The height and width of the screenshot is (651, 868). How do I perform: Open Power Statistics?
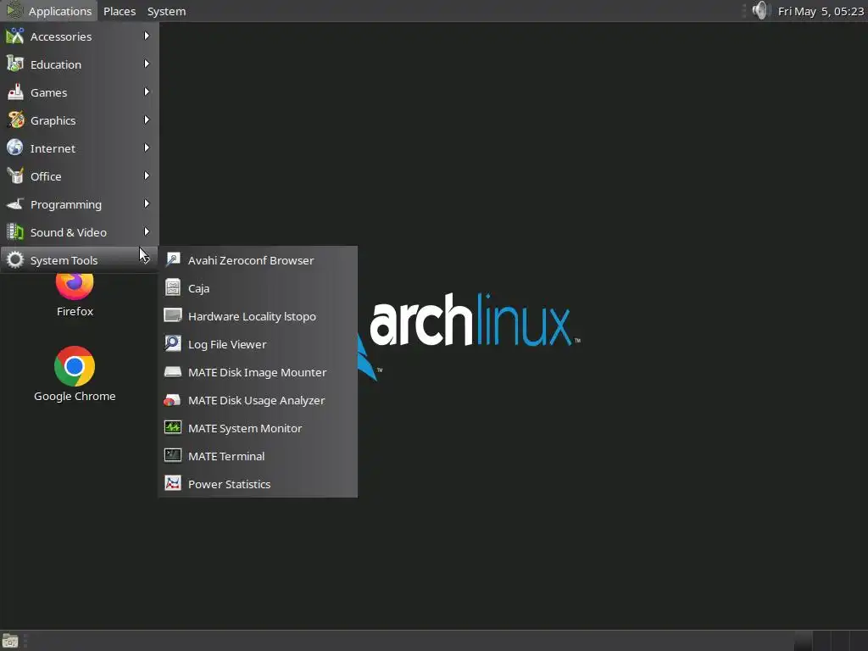[258, 484]
